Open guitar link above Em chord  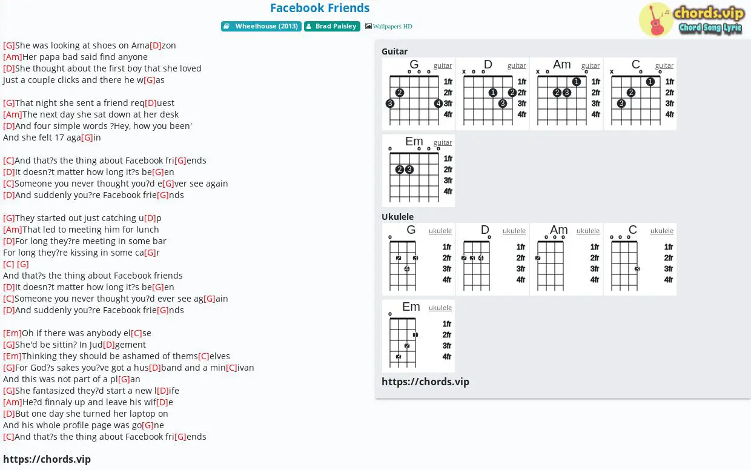tap(443, 142)
